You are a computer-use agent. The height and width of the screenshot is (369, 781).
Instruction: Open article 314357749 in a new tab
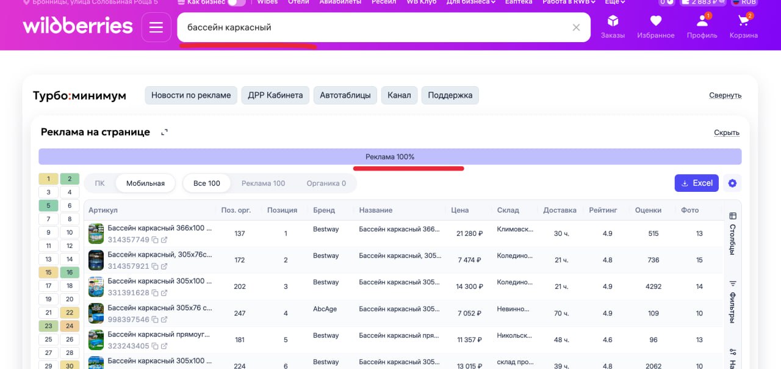pos(164,240)
